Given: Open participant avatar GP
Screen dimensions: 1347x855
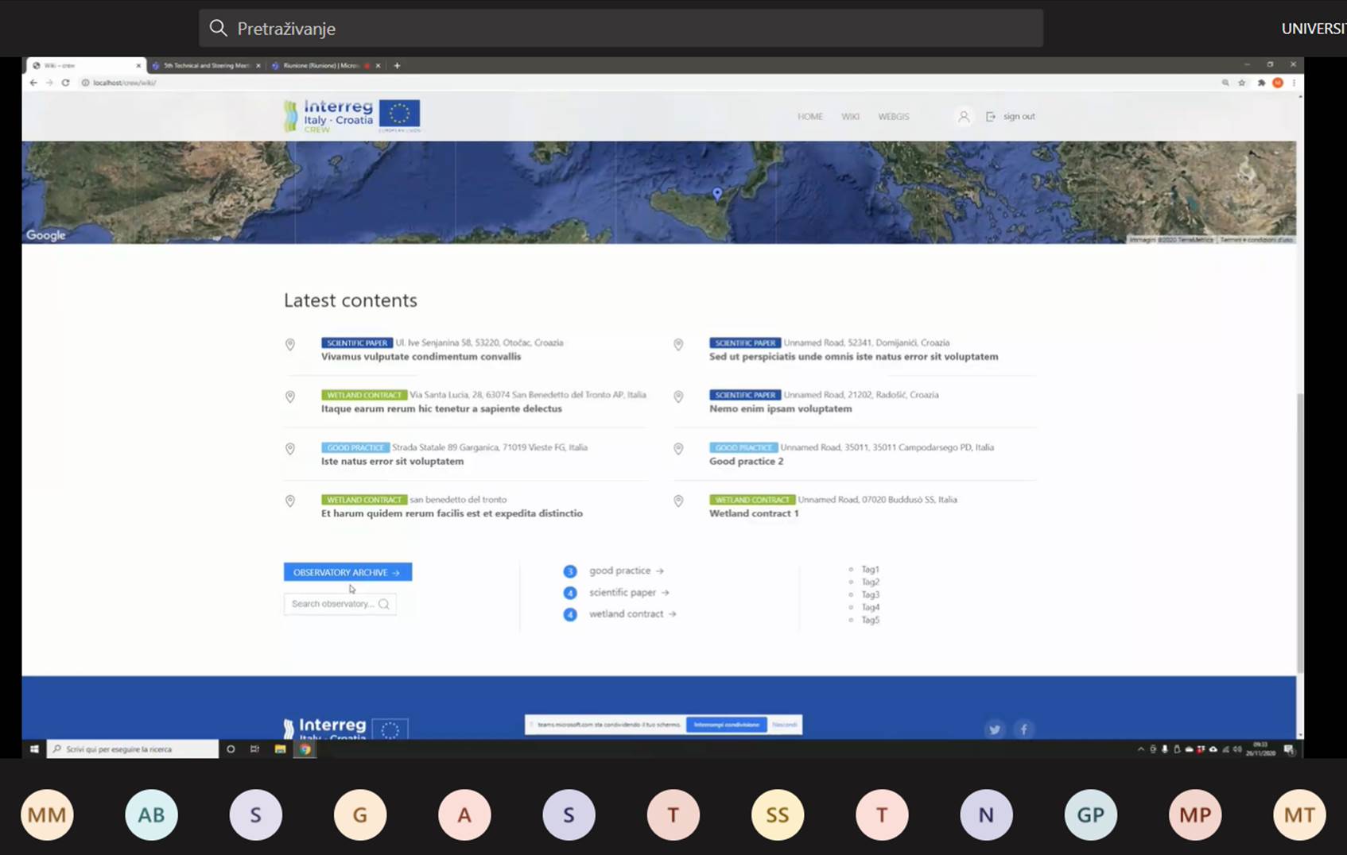Looking at the screenshot, I should (1090, 814).
